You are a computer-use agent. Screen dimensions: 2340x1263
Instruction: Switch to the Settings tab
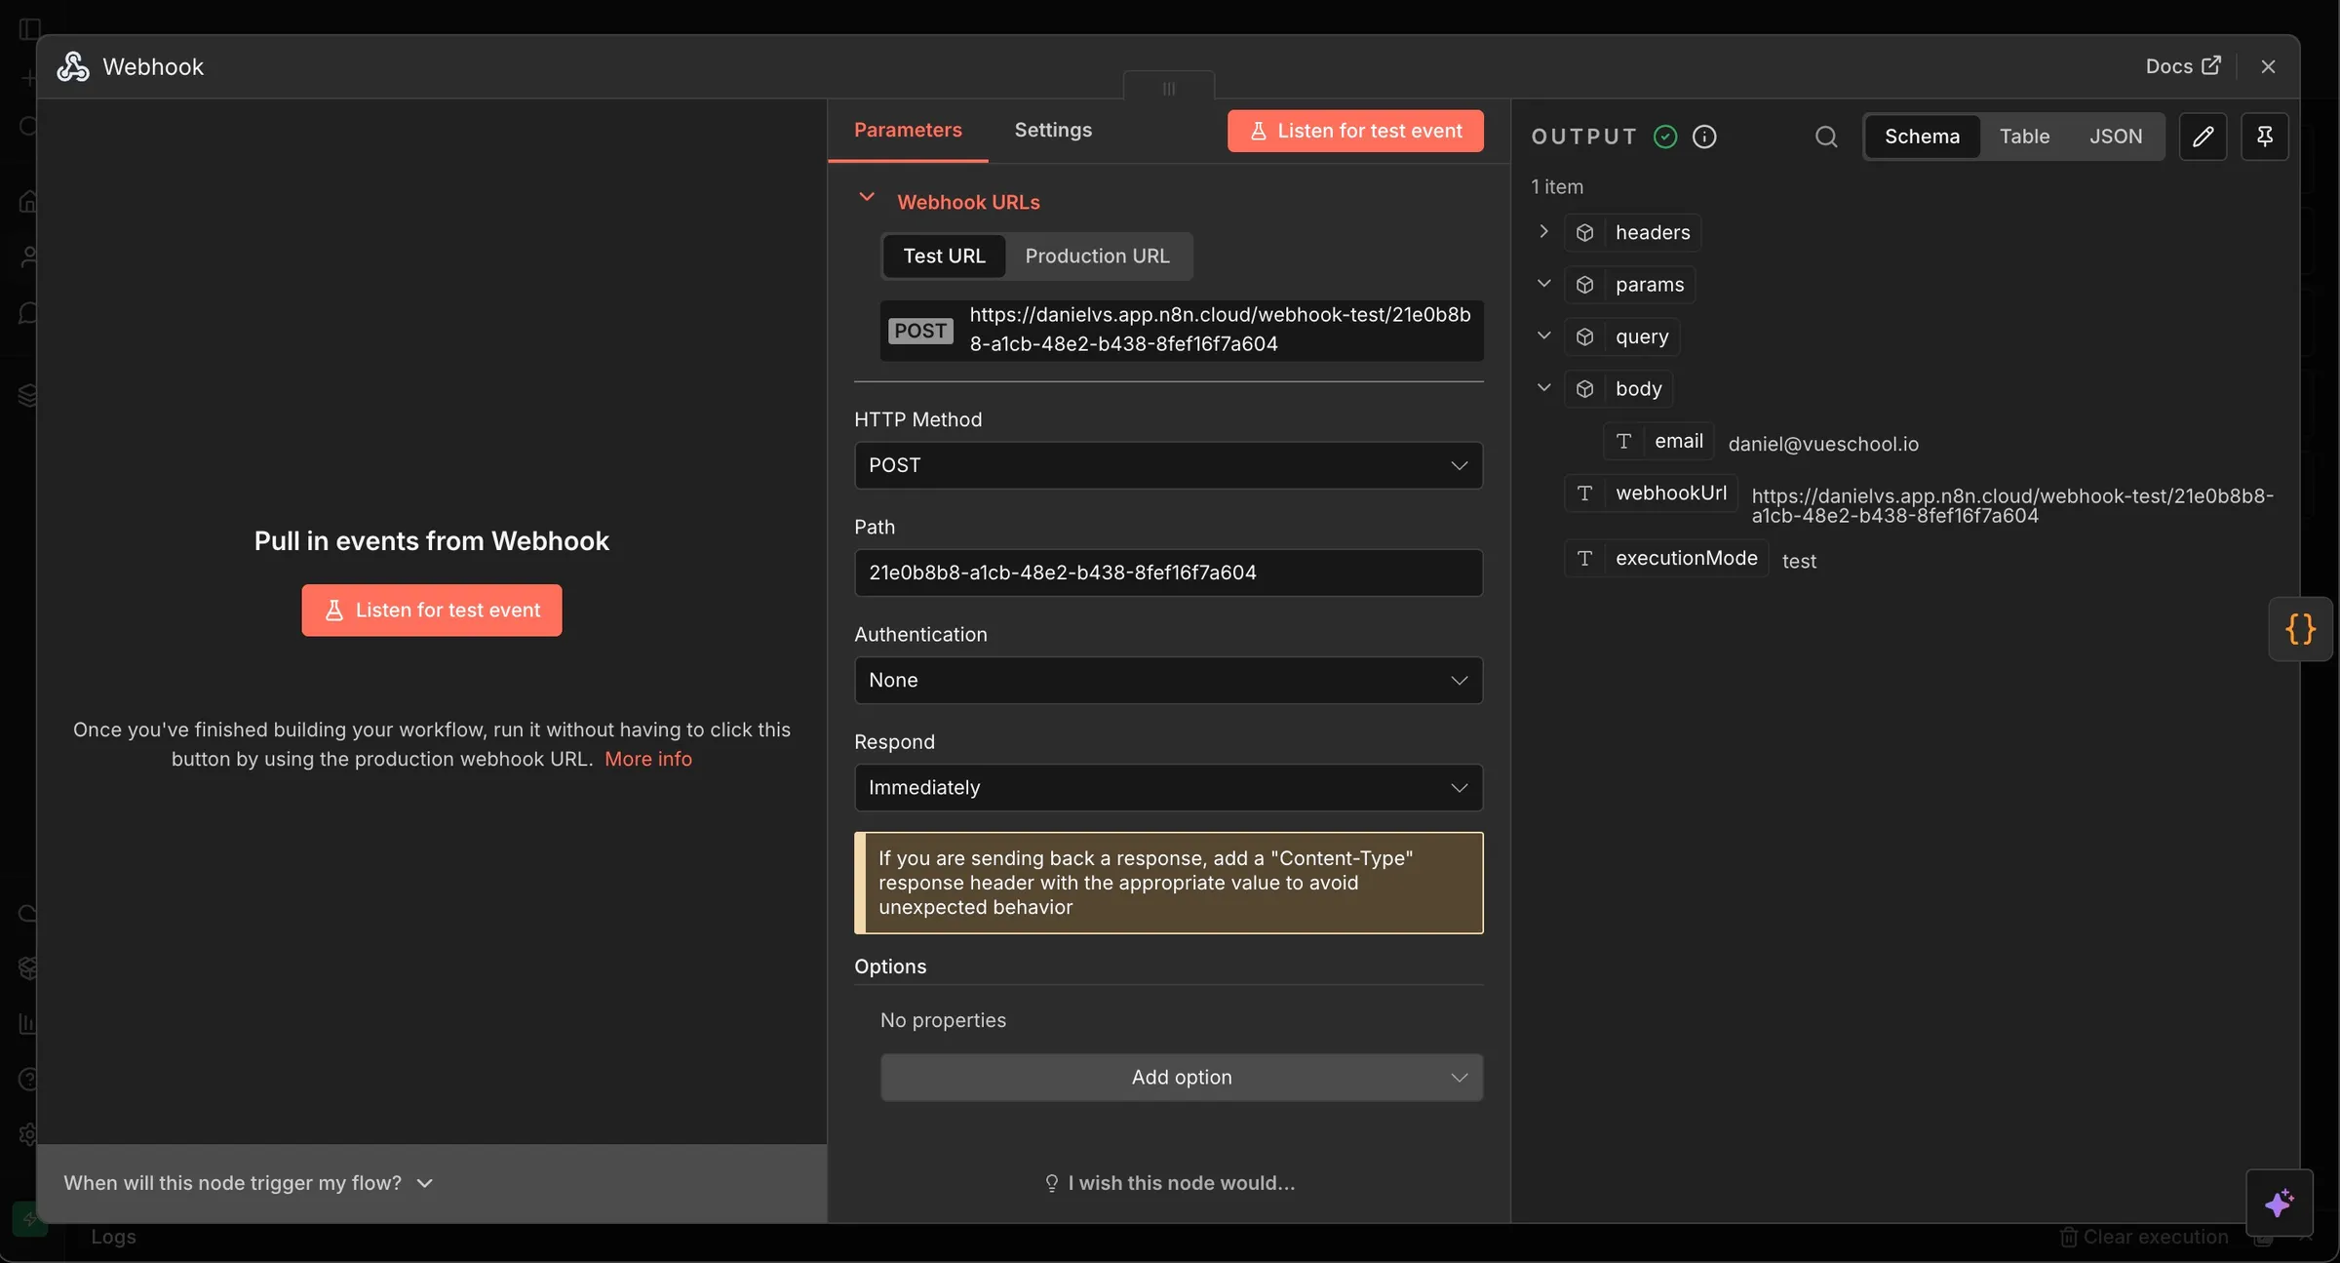pyautogui.click(x=1053, y=130)
